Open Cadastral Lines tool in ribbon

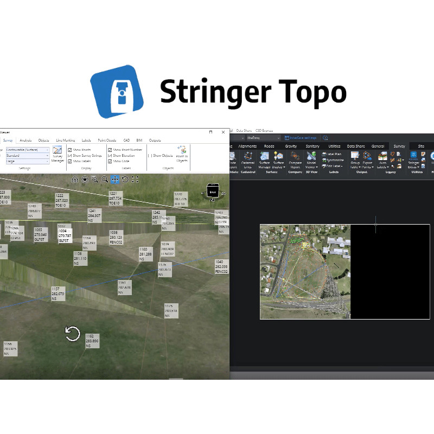pyautogui.click(x=248, y=160)
